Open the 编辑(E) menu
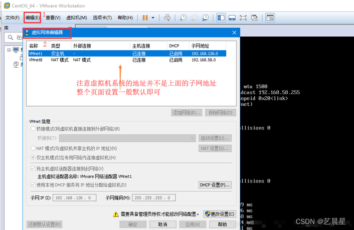The height and width of the screenshot is (230, 354). click(x=32, y=18)
